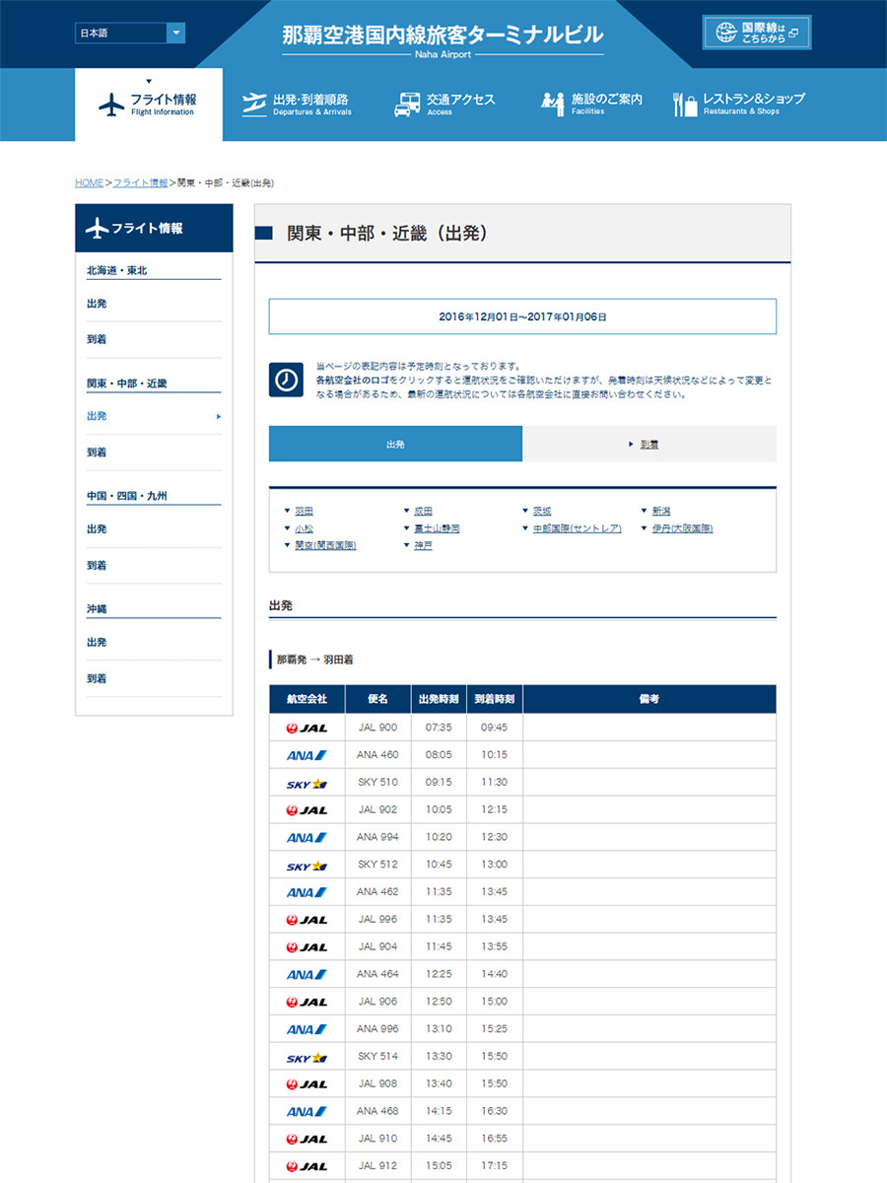This screenshot has height=1183, width=887.
Task: Open 北海道・東北 出発 in sidebar
Action: [97, 304]
